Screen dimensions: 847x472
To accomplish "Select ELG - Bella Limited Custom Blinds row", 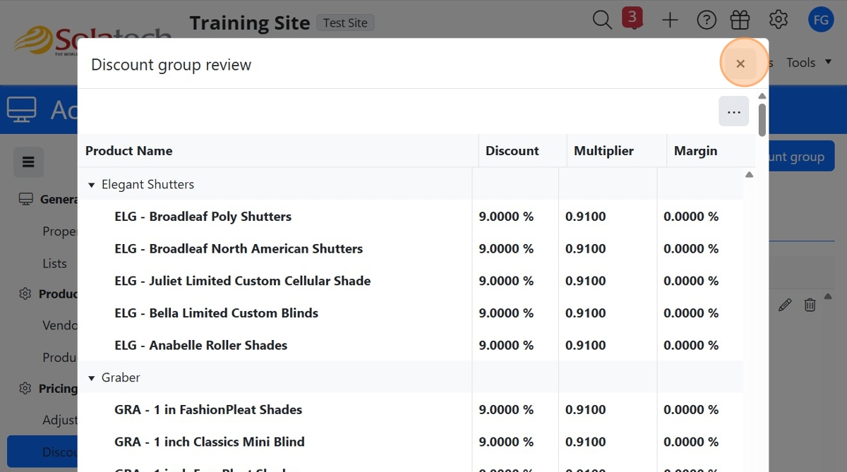I will click(x=411, y=313).
